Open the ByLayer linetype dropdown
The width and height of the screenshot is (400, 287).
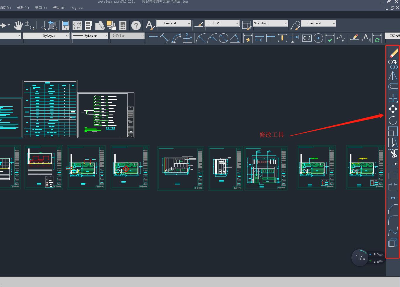(x=46, y=36)
